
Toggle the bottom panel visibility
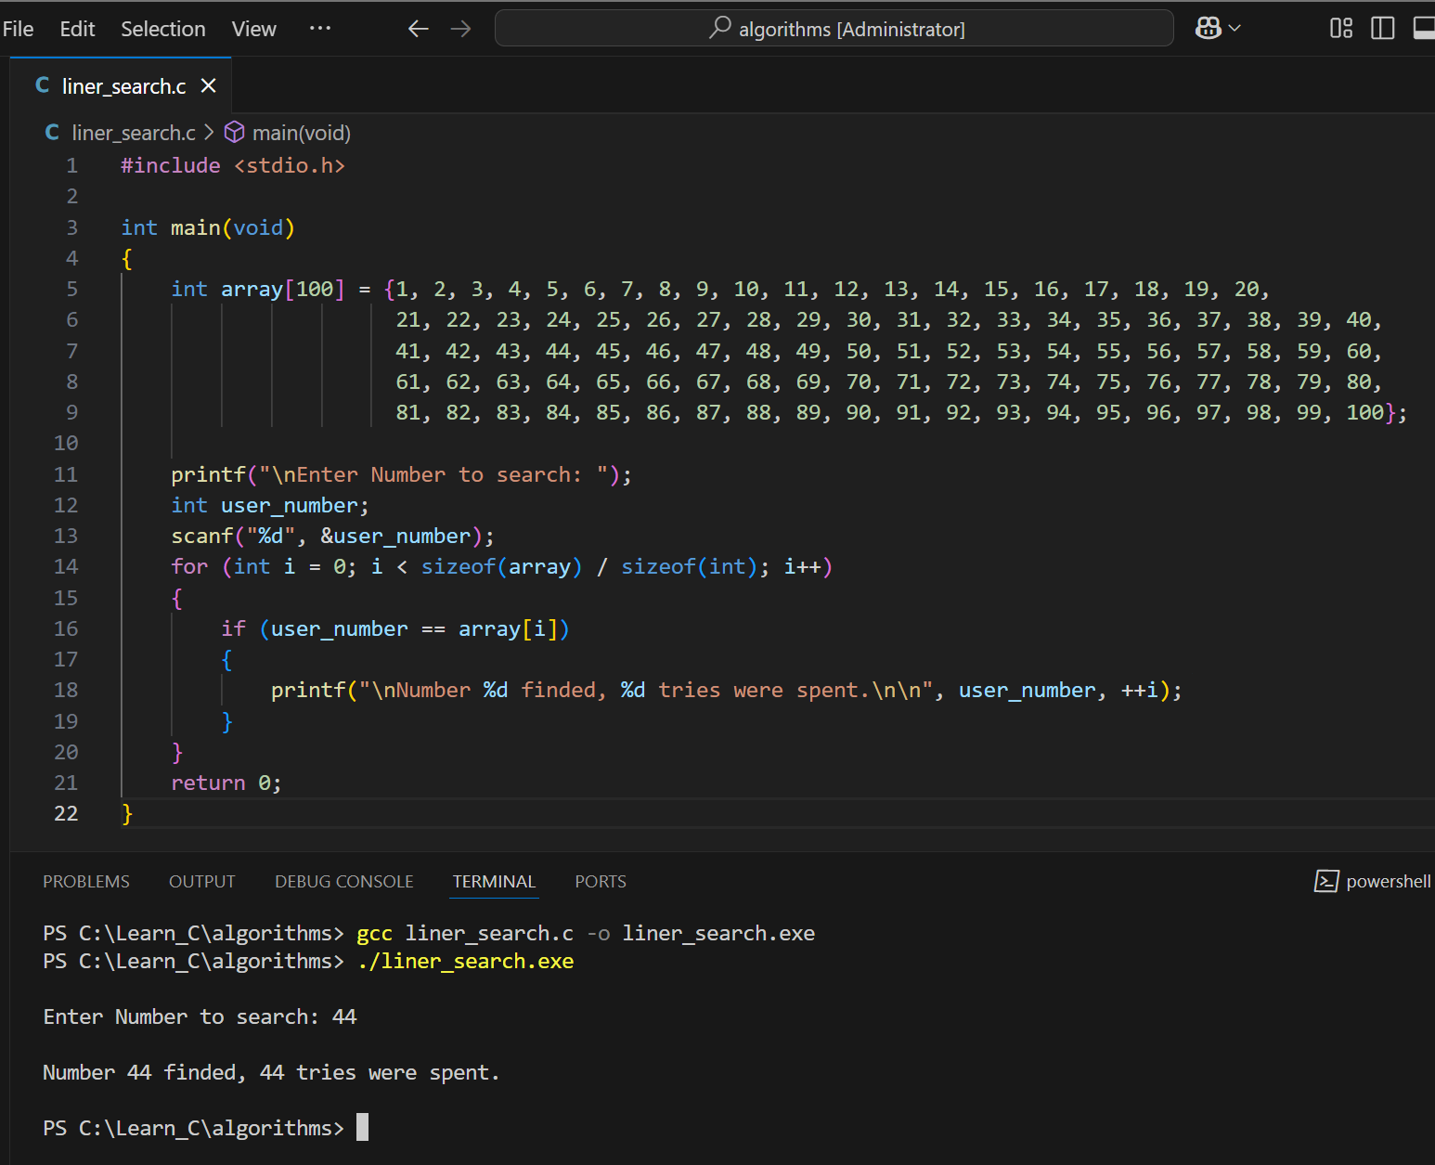(x=1424, y=29)
